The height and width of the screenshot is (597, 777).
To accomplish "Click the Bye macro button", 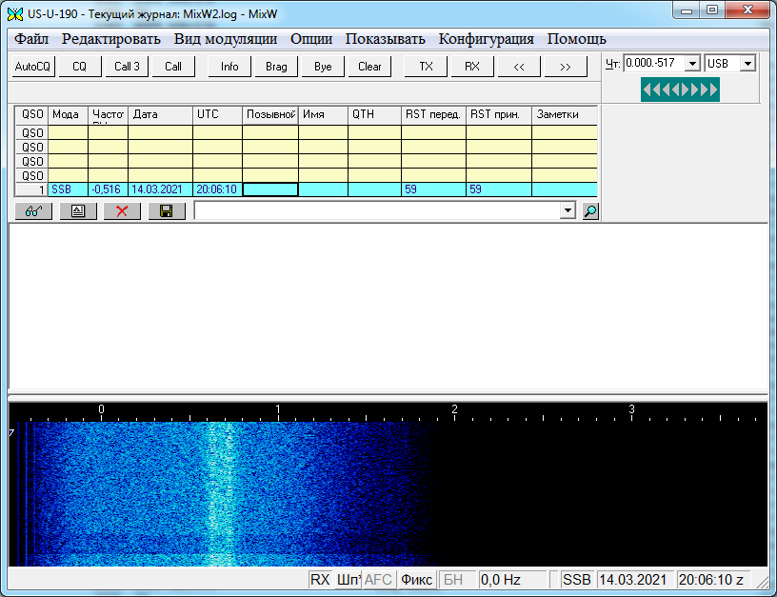I will (323, 67).
